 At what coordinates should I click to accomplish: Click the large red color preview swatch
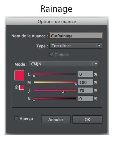click(x=19, y=75)
